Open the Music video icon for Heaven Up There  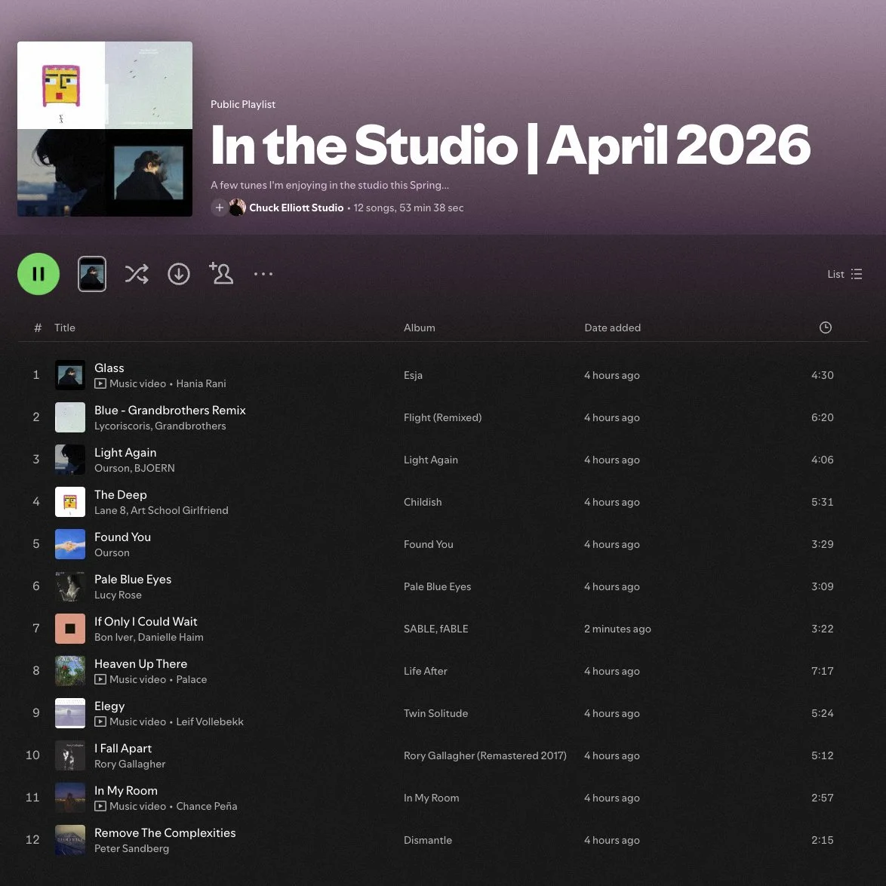tap(100, 680)
